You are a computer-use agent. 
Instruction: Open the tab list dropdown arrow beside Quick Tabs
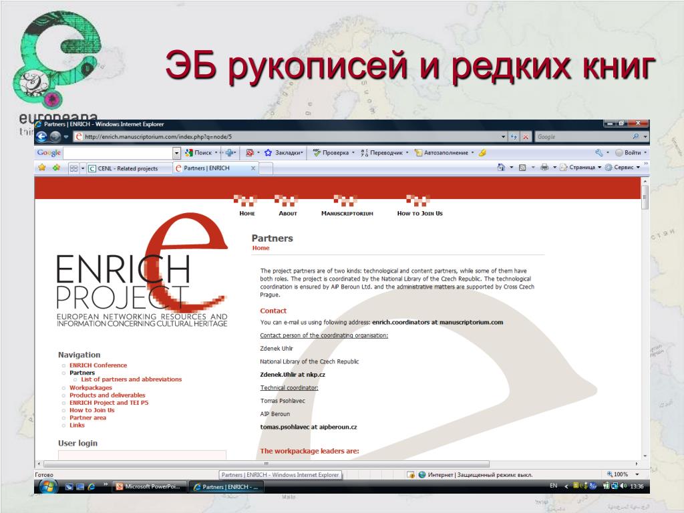click(x=82, y=168)
